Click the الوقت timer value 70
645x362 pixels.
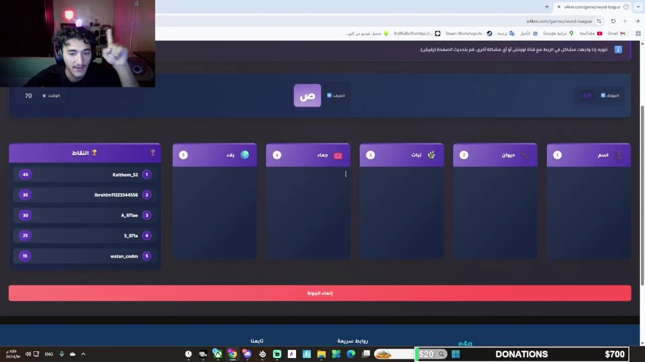click(x=28, y=96)
